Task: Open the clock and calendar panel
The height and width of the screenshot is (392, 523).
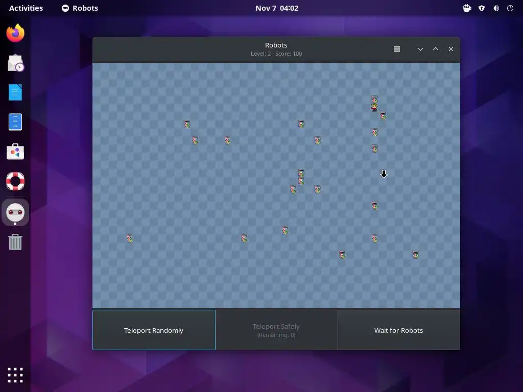Action: click(x=277, y=8)
